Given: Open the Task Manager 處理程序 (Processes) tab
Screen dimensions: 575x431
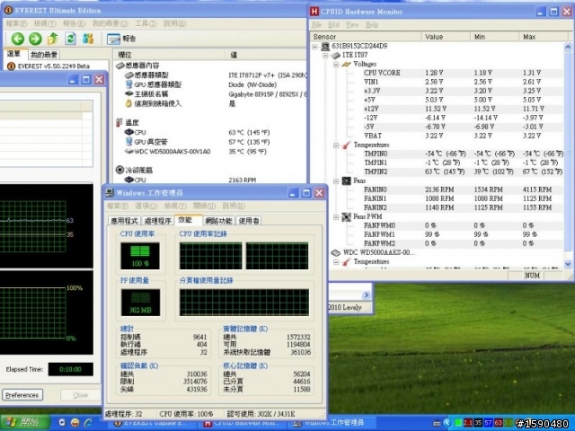Looking at the screenshot, I should tap(158, 221).
